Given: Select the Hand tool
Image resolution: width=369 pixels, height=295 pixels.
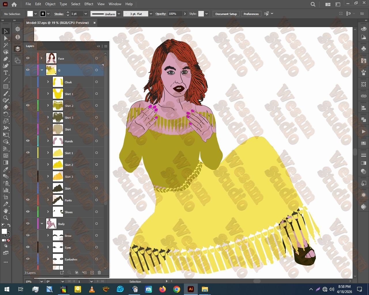Looking at the screenshot, I should [6, 211].
